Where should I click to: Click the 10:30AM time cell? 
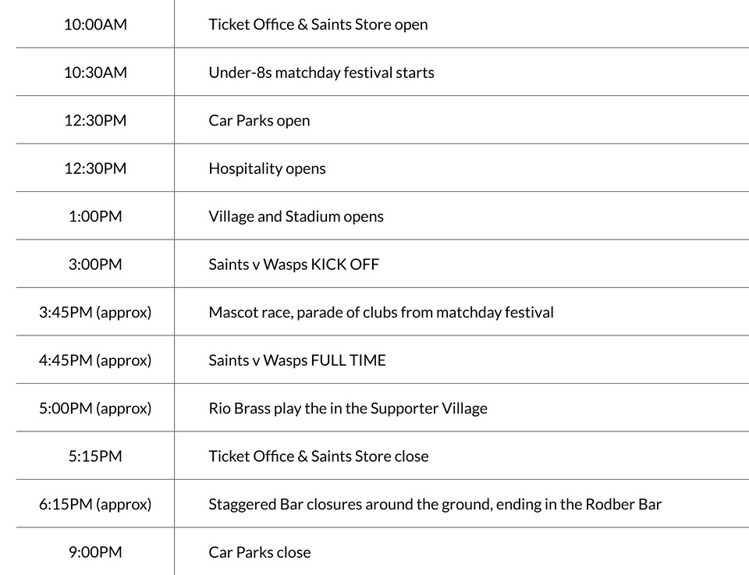95,73
